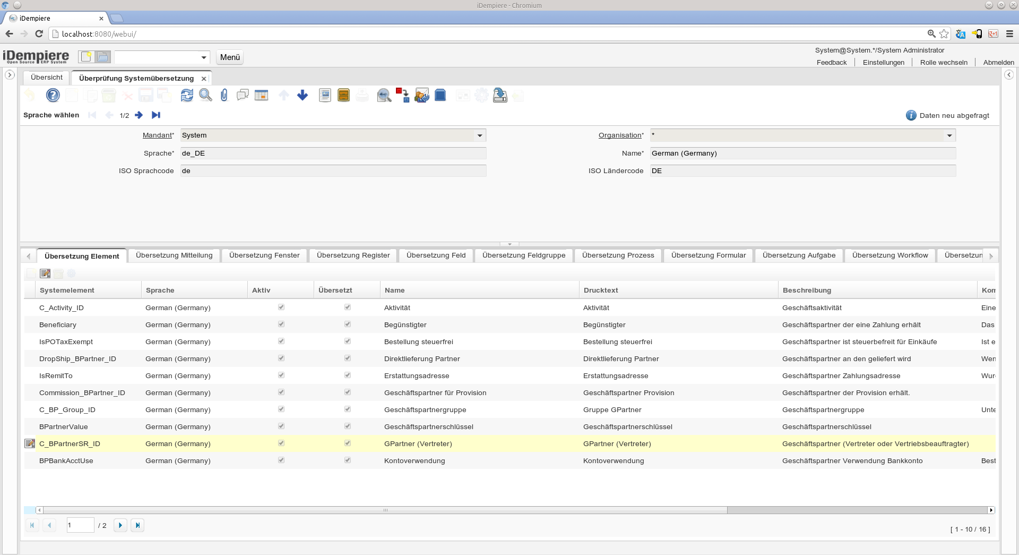1019x555 pixels.
Task: Click the Feedback link
Action: (x=832, y=63)
